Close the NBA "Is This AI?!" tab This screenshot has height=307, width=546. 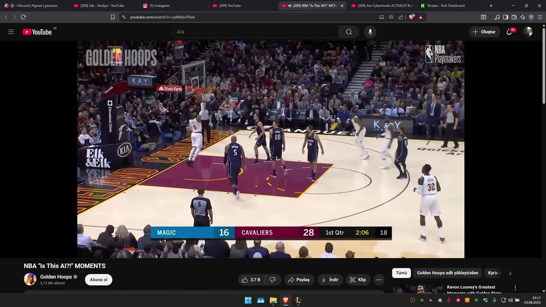(342, 6)
